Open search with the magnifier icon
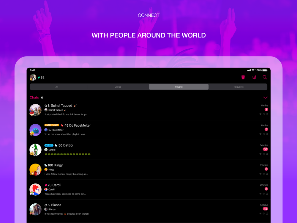The image size is (297, 223). 265,77
